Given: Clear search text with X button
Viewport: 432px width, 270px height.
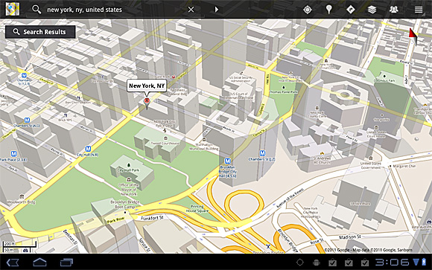Looking at the screenshot, I should [191, 10].
